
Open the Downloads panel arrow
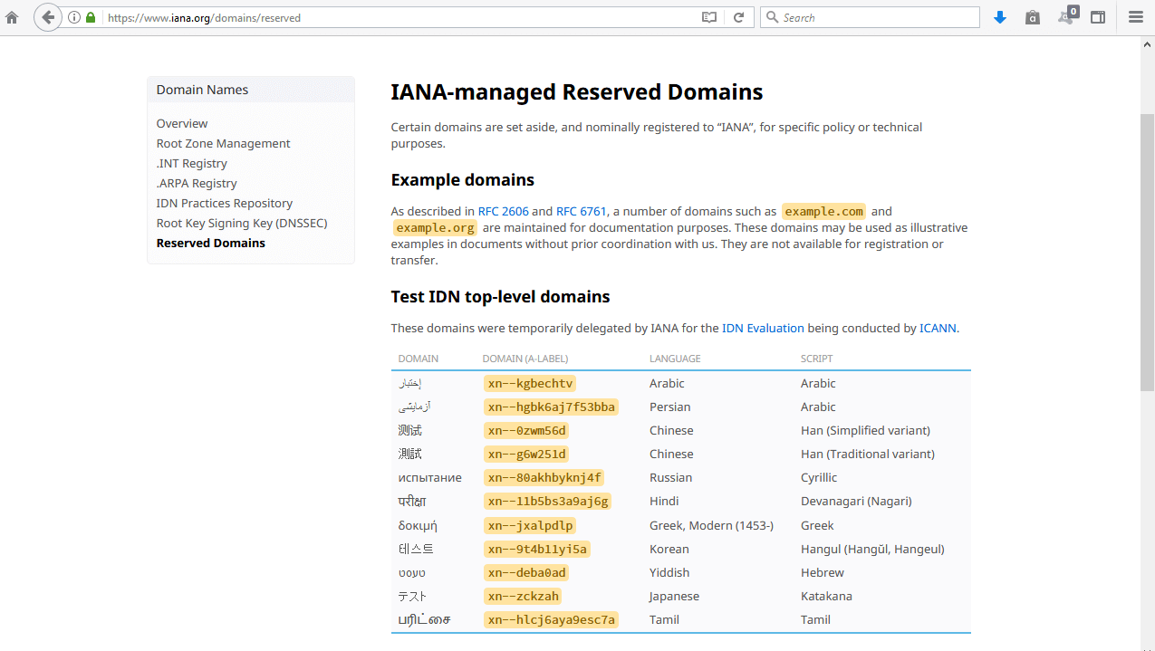click(x=1000, y=17)
